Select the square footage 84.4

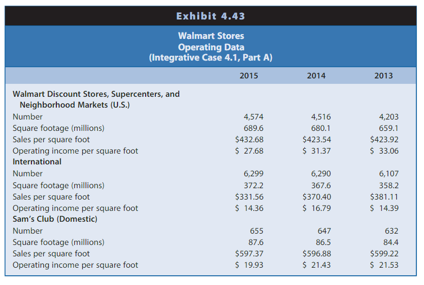coord(391,242)
